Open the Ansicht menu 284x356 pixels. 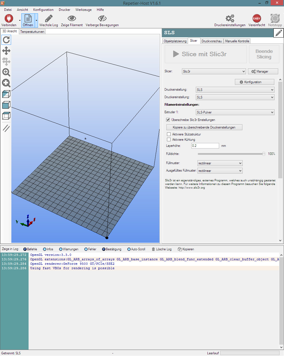click(x=22, y=9)
